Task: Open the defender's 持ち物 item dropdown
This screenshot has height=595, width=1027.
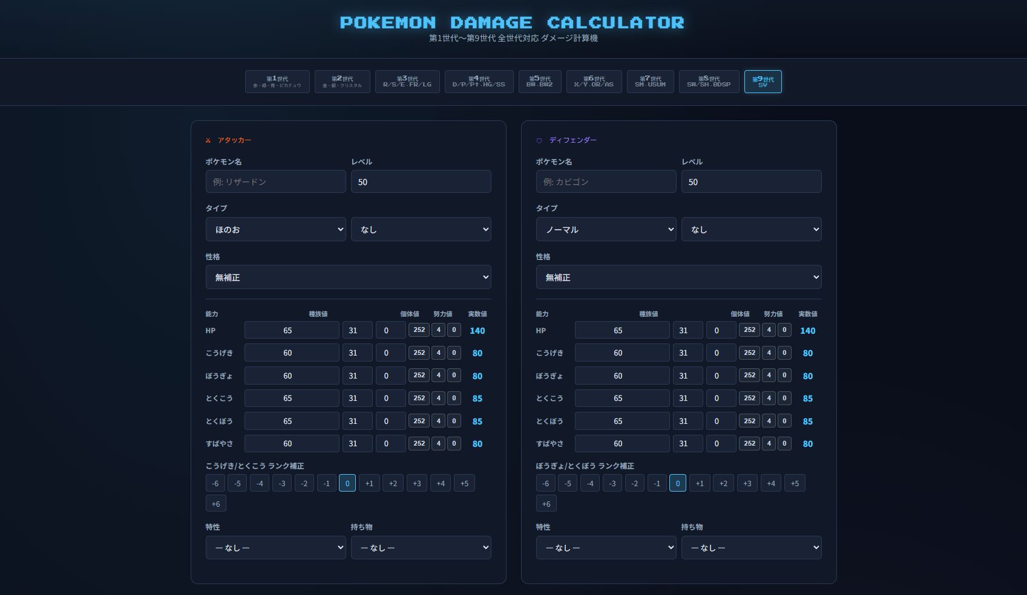Action: point(751,548)
